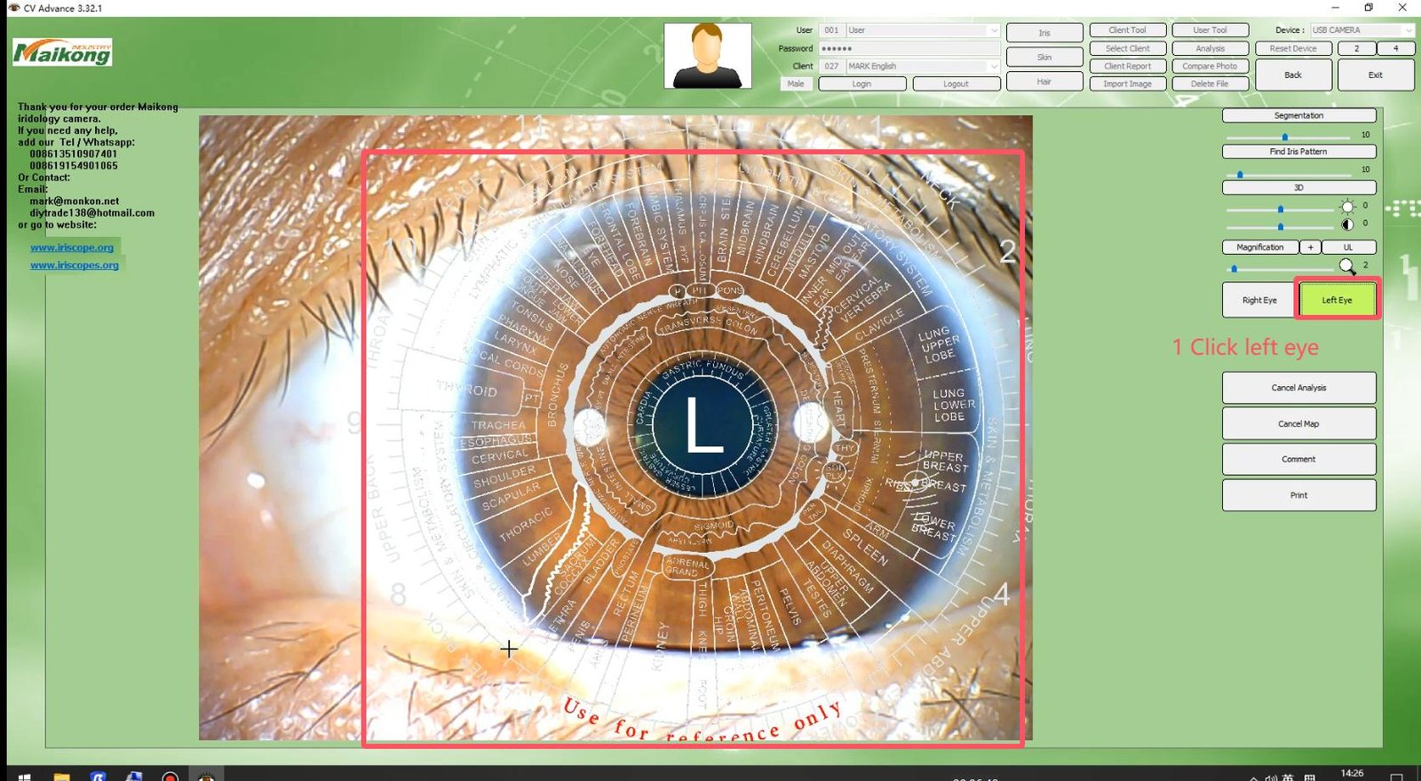Click the Compare Photo button
This screenshot has width=1421, height=781.
click(x=1210, y=66)
